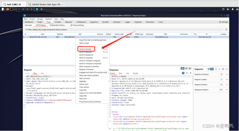Screen dimensions: 239x131
Task: Switch to side-by-side request/response layout
Action: [x=182, y=69]
